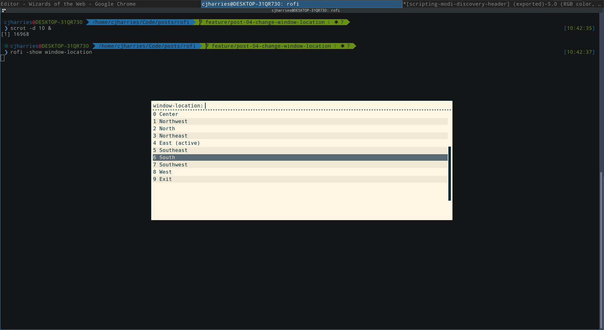Switch to the scripting-modi-discovery-header GIMP tab
Image resolution: width=604 pixels, height=330 pixels.
click(x=503, y=4)
